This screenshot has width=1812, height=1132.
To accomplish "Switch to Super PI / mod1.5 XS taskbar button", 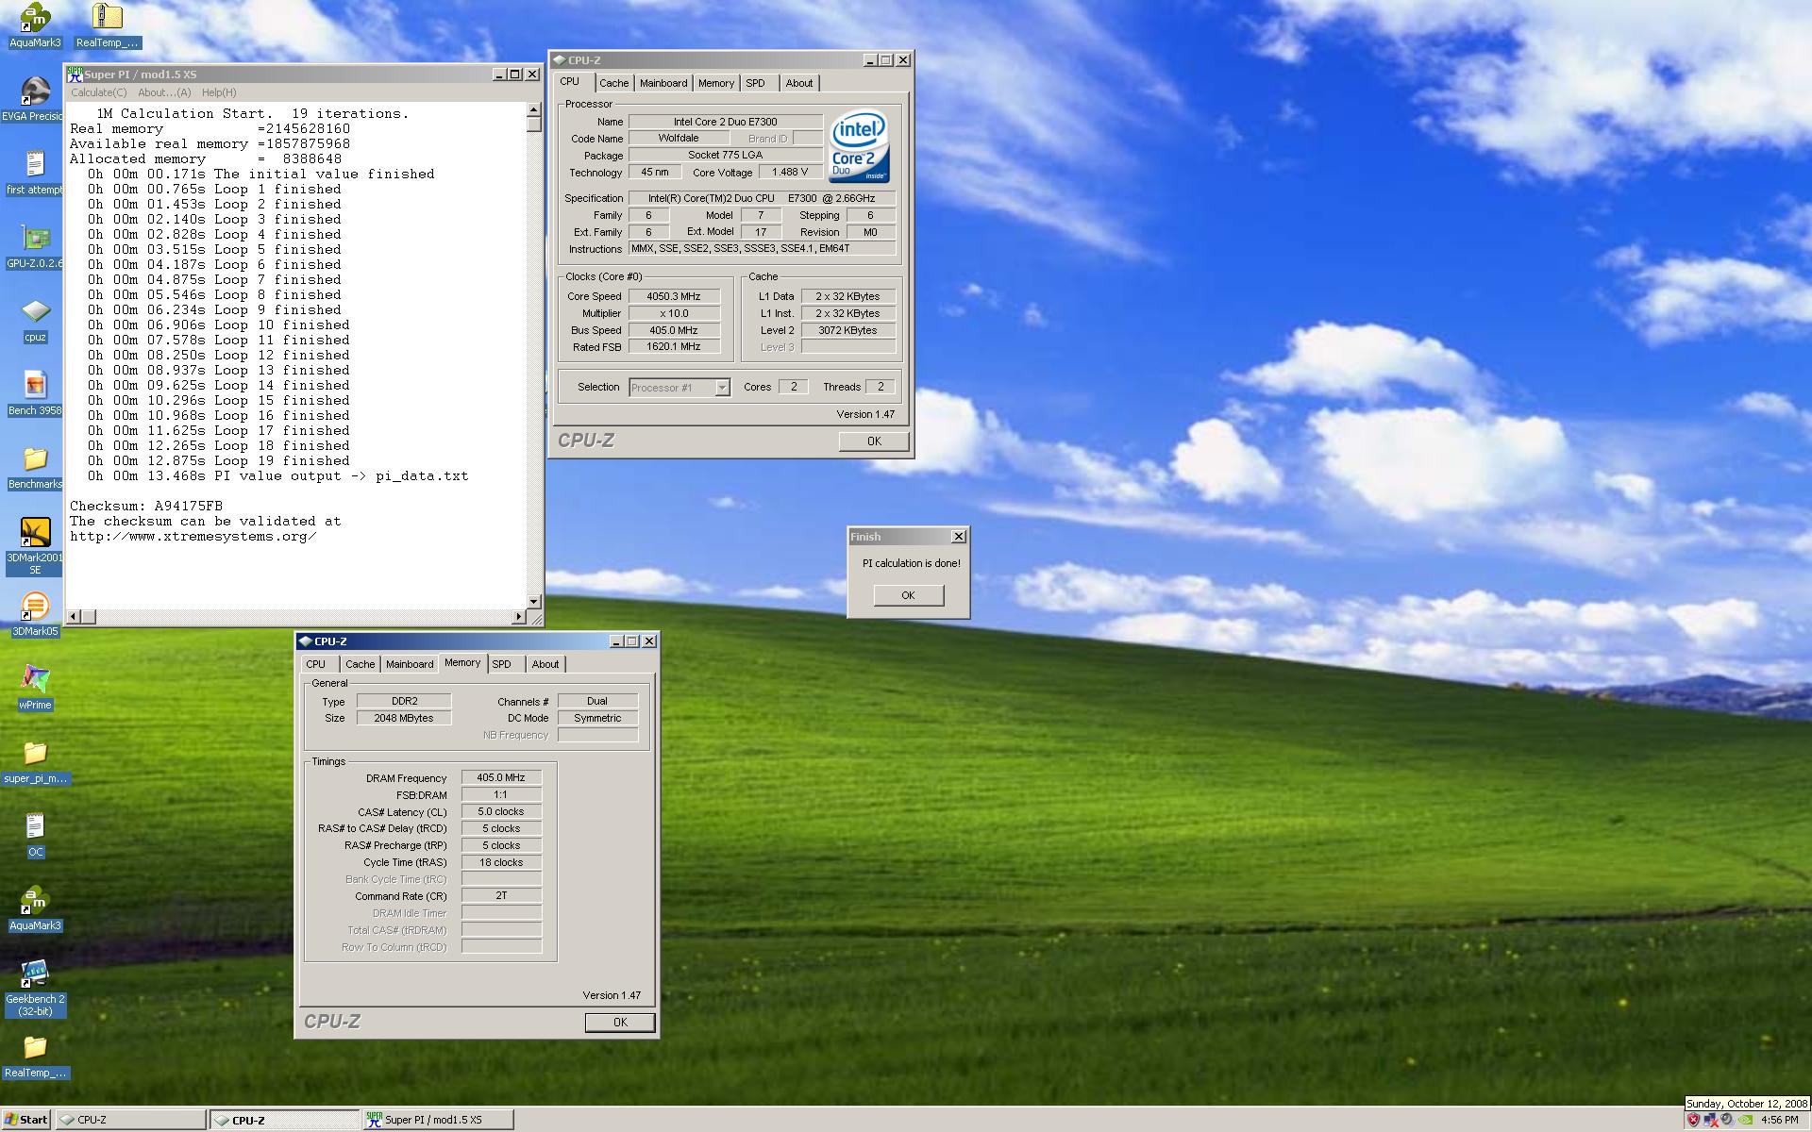I will point(439,1120).
